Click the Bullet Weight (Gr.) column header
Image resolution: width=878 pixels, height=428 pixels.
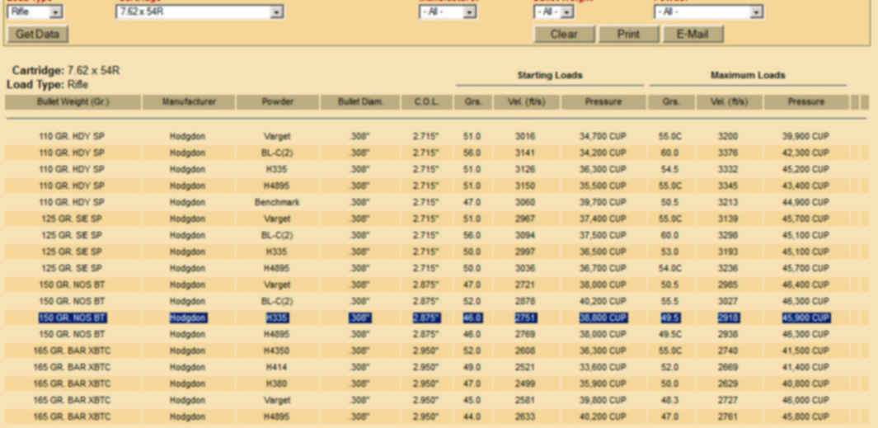coord(73,102)
